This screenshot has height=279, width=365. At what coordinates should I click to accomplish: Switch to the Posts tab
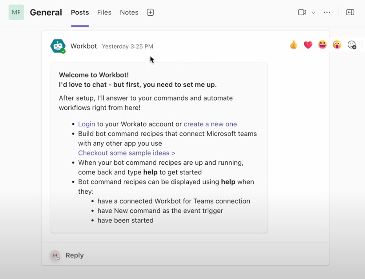[80, 13]
